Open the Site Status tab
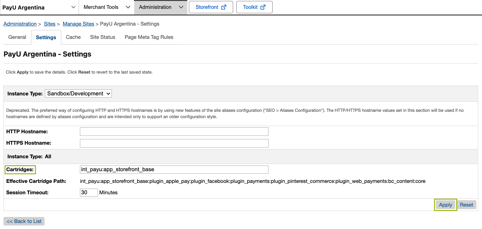The width and height of the screenshot is (482, 229). (x=103, y=37)
